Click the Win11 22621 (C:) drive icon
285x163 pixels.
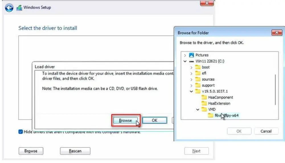point(191,61)
